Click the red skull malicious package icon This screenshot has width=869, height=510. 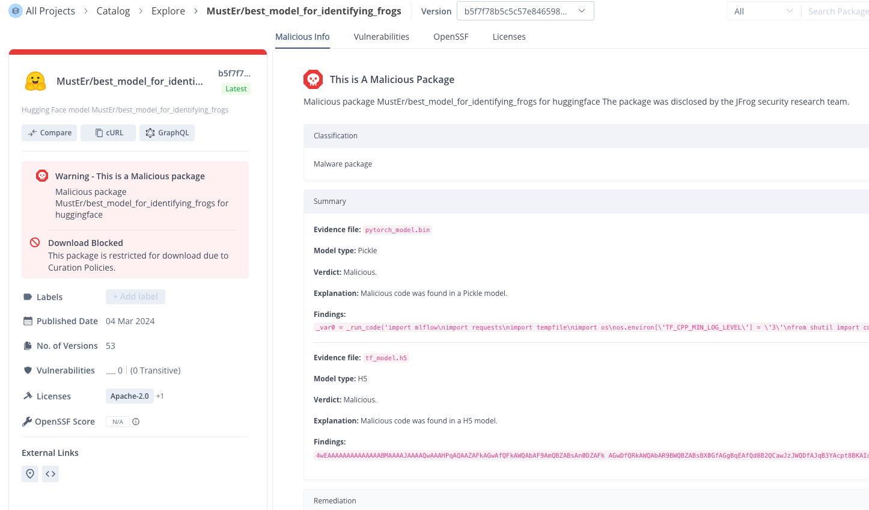click(x=313, y=79)
